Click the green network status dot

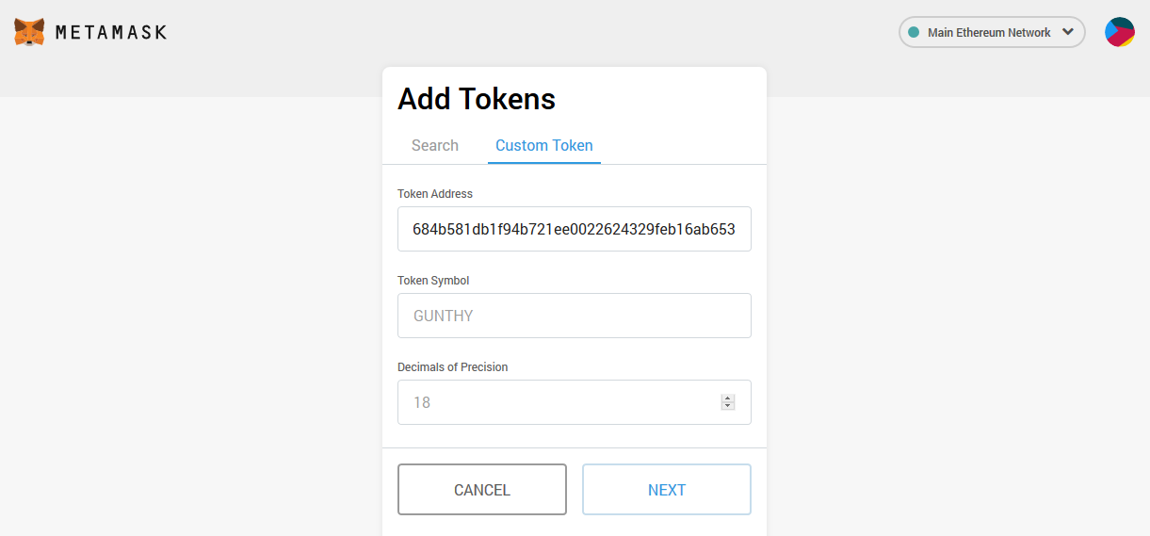913,32
